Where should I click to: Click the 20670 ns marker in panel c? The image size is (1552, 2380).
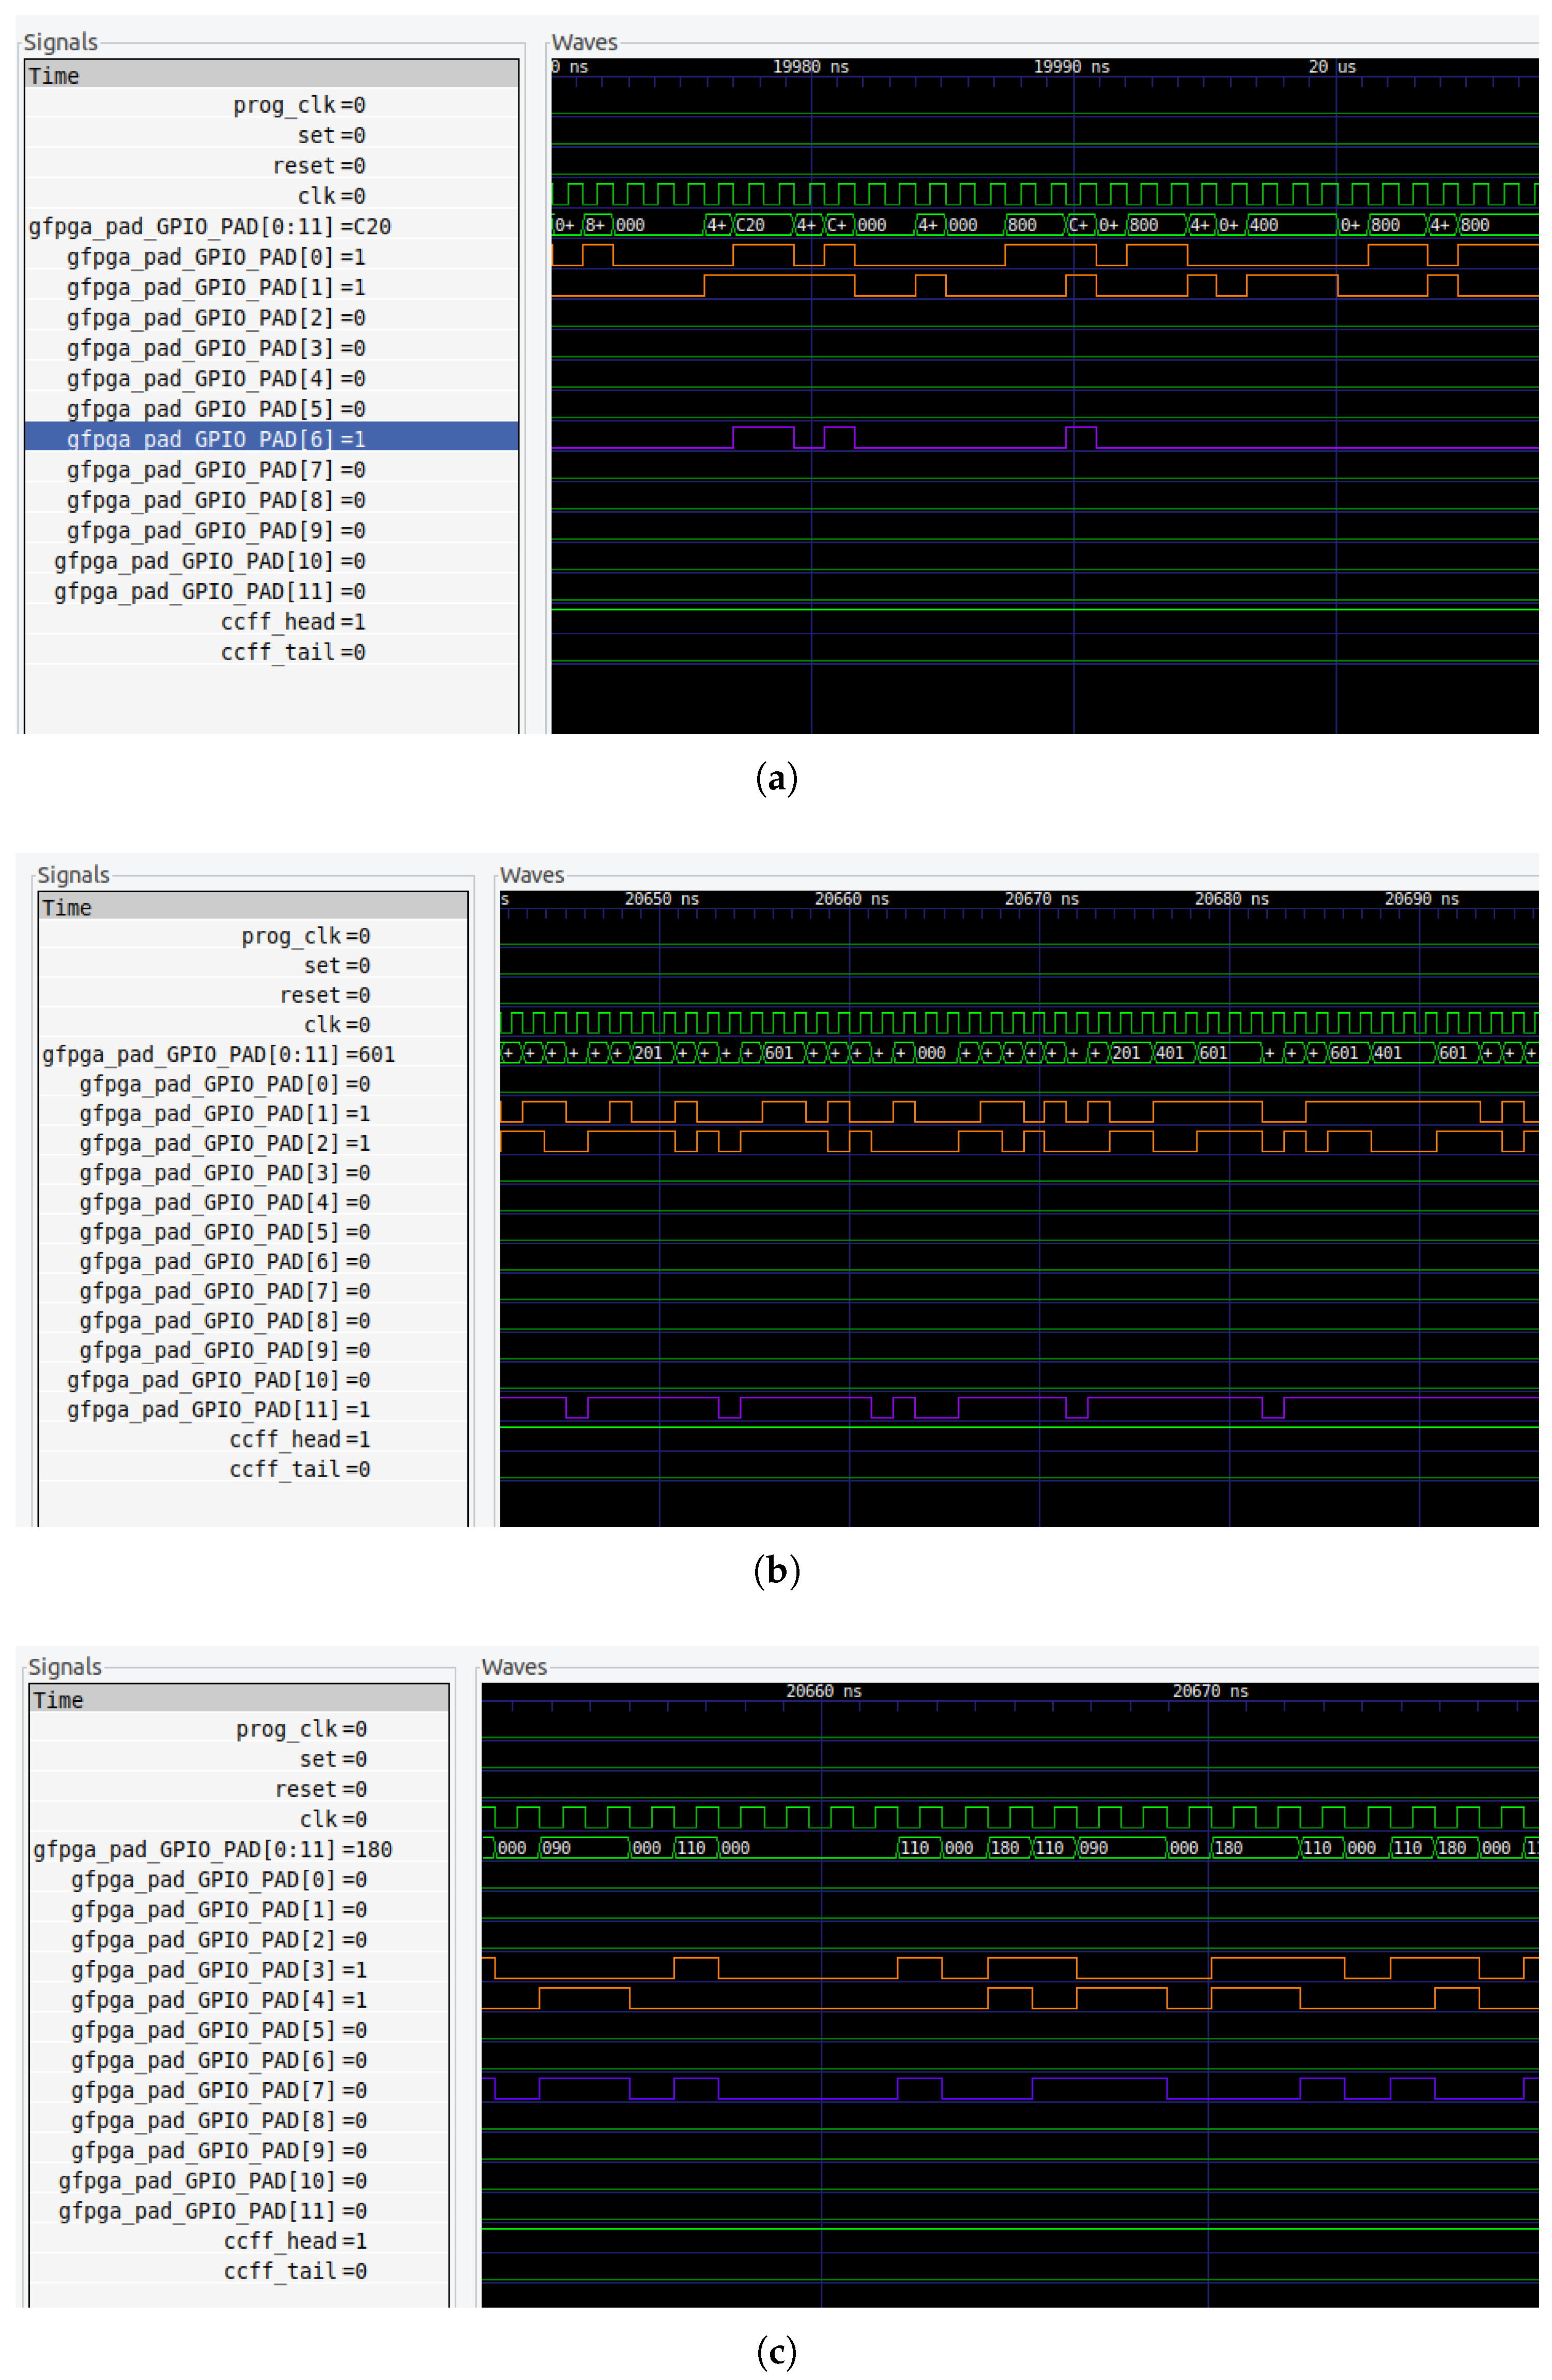pyautogui.click(x=1210, y=1691)
